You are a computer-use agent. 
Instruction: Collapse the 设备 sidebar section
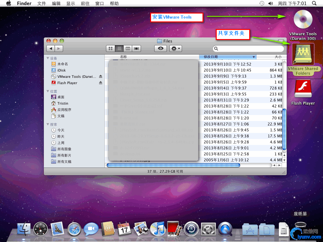[x=48, y=58]
